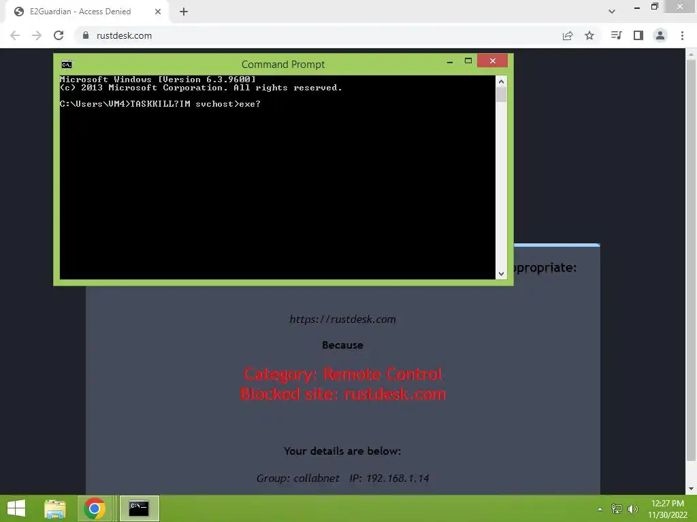Viewport: 697px width, 522px height.
Task: Open Chrome side panel icon
Action: (x=638, y=35)
